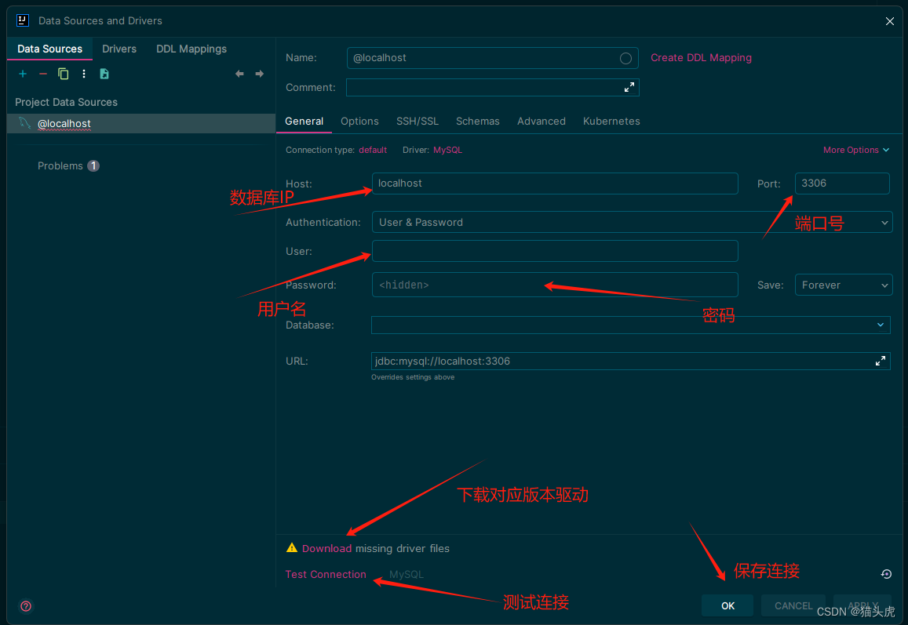Change connection type via the default link

point(372,150)
